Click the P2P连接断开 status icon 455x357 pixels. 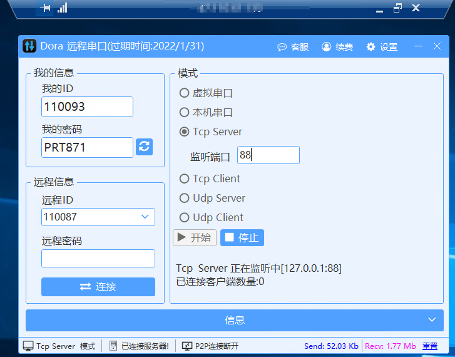click(187, 346)
